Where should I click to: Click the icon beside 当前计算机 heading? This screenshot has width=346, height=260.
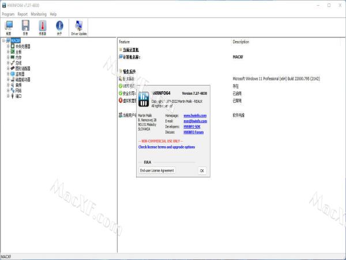[121, 50]
